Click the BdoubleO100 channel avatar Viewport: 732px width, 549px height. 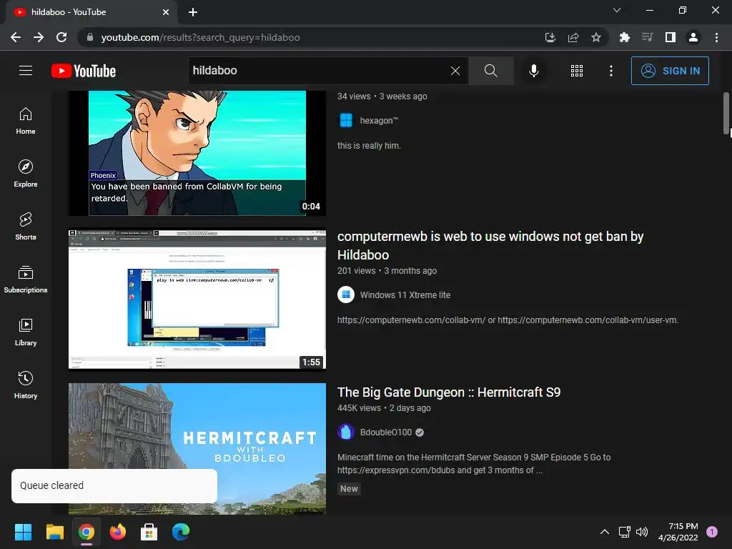click(346, 432)
